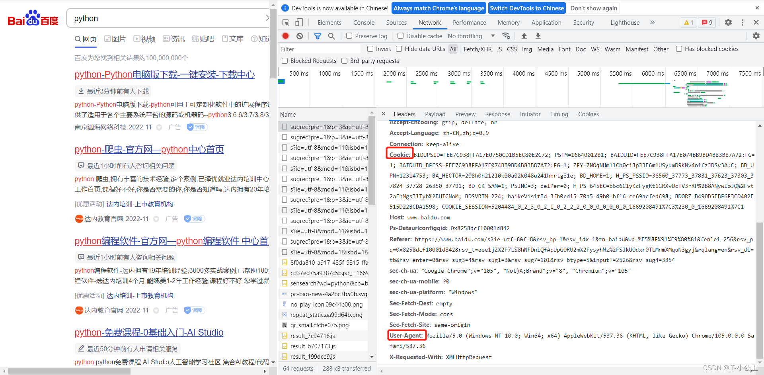Filter requests by Fetch/XHR
The height and width of the screenshot is (375, 764).
[x=477, y=49]
